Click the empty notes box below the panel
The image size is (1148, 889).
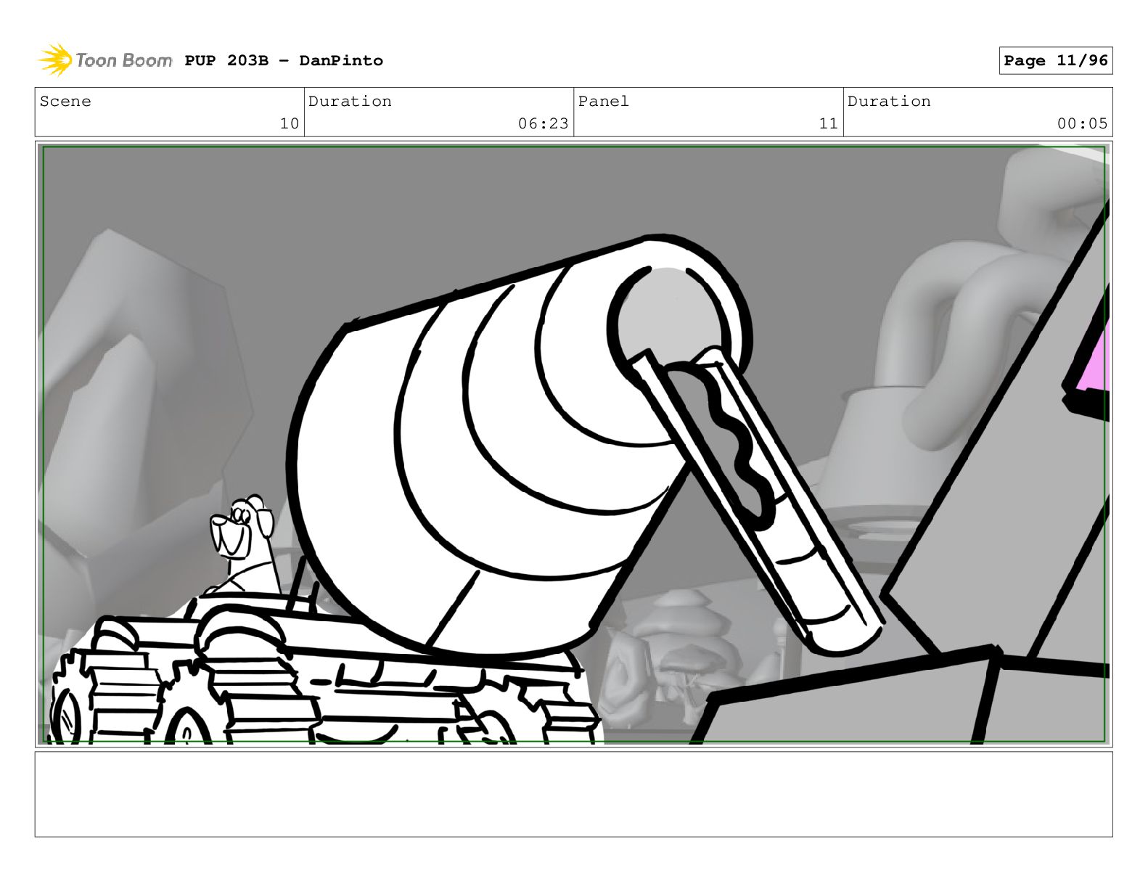(574, 794)
